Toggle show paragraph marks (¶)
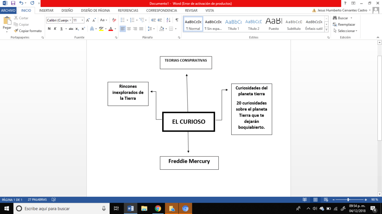 click(x=177, y=20)
